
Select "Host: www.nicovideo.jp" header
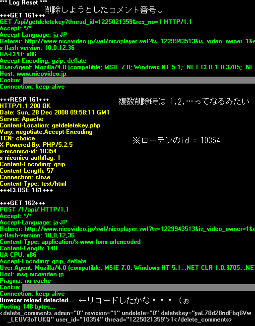(33, 74)
